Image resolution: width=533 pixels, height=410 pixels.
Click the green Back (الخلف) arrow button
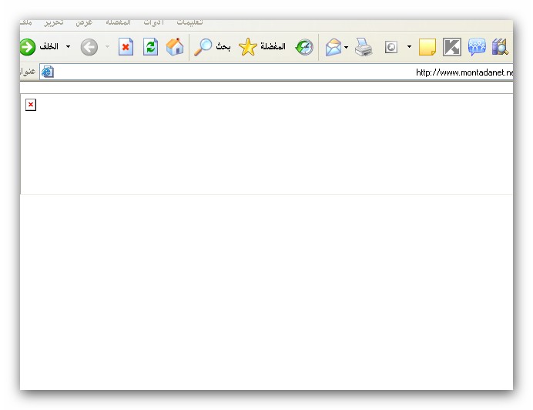[x=28, y=47]
